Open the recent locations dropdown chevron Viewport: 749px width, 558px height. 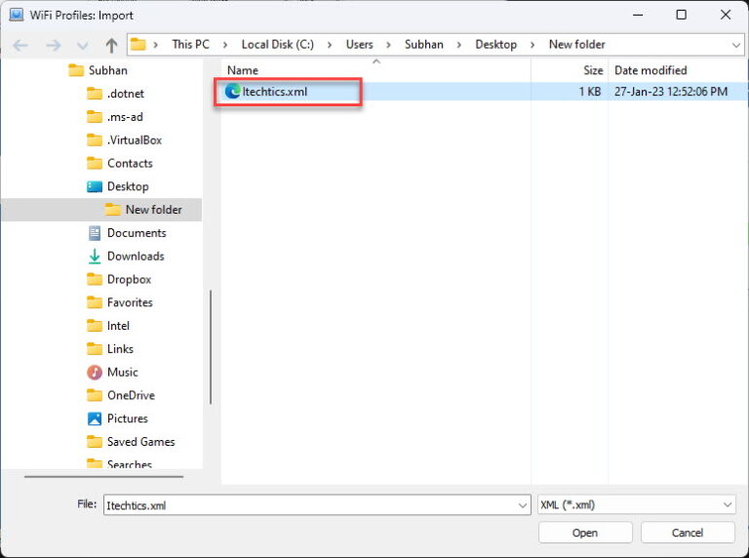pos(83,46)
